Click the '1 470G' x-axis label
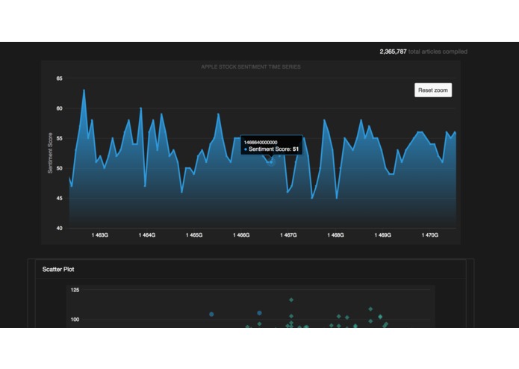Viewport: 519px width, 369px height. [x=430, y=235]
